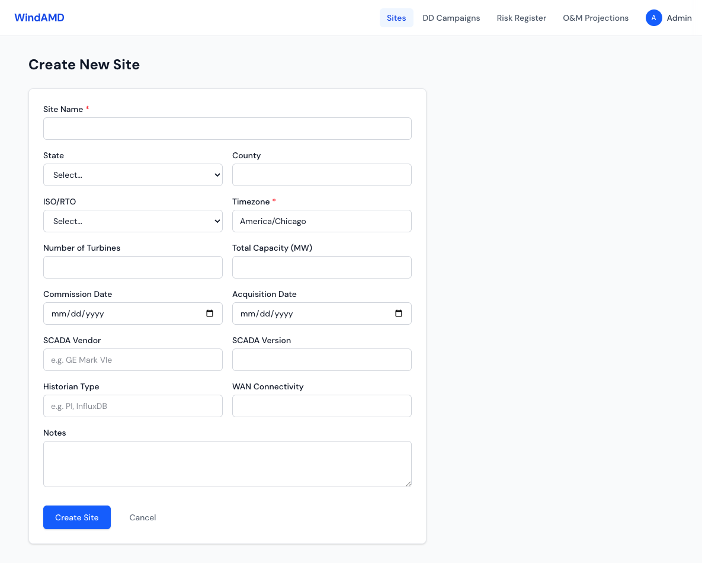702x563 pixels.
Task: Click the County text field
Action: pyautogui.click(x=322, y=175)
